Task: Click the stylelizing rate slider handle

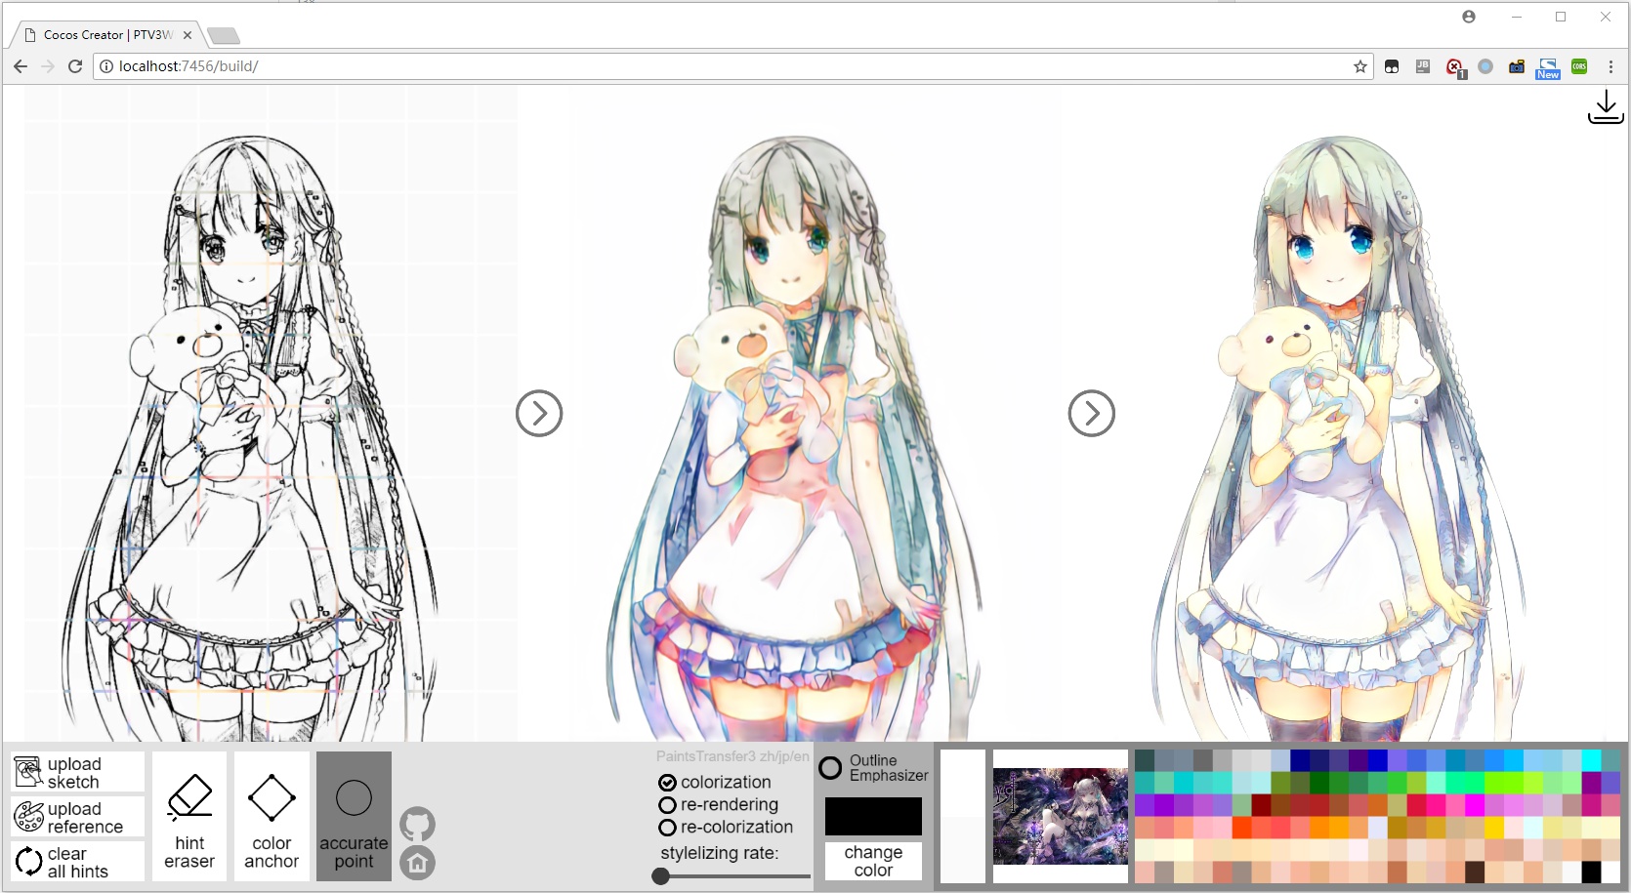Action: click(661, 876)
